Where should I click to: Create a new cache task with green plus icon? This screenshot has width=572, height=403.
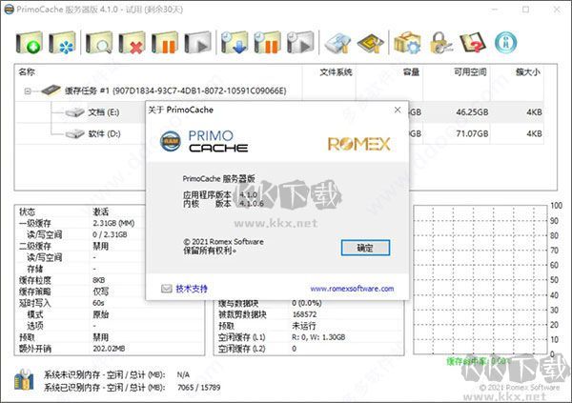pyautogui.click(x=30, y=43)
